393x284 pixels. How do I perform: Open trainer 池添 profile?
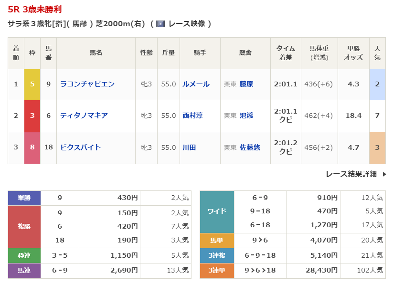(246, 116)
